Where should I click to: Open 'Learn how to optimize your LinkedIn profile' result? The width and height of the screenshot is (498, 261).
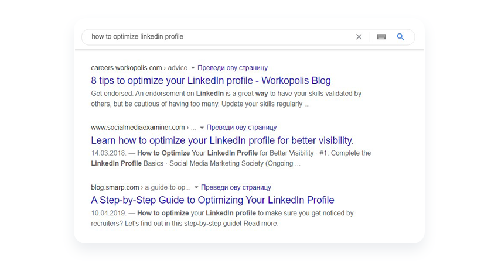pos(222,140)
